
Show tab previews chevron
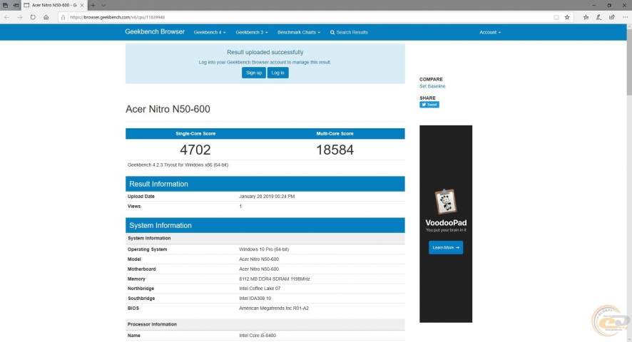click(x=103, y=5)
